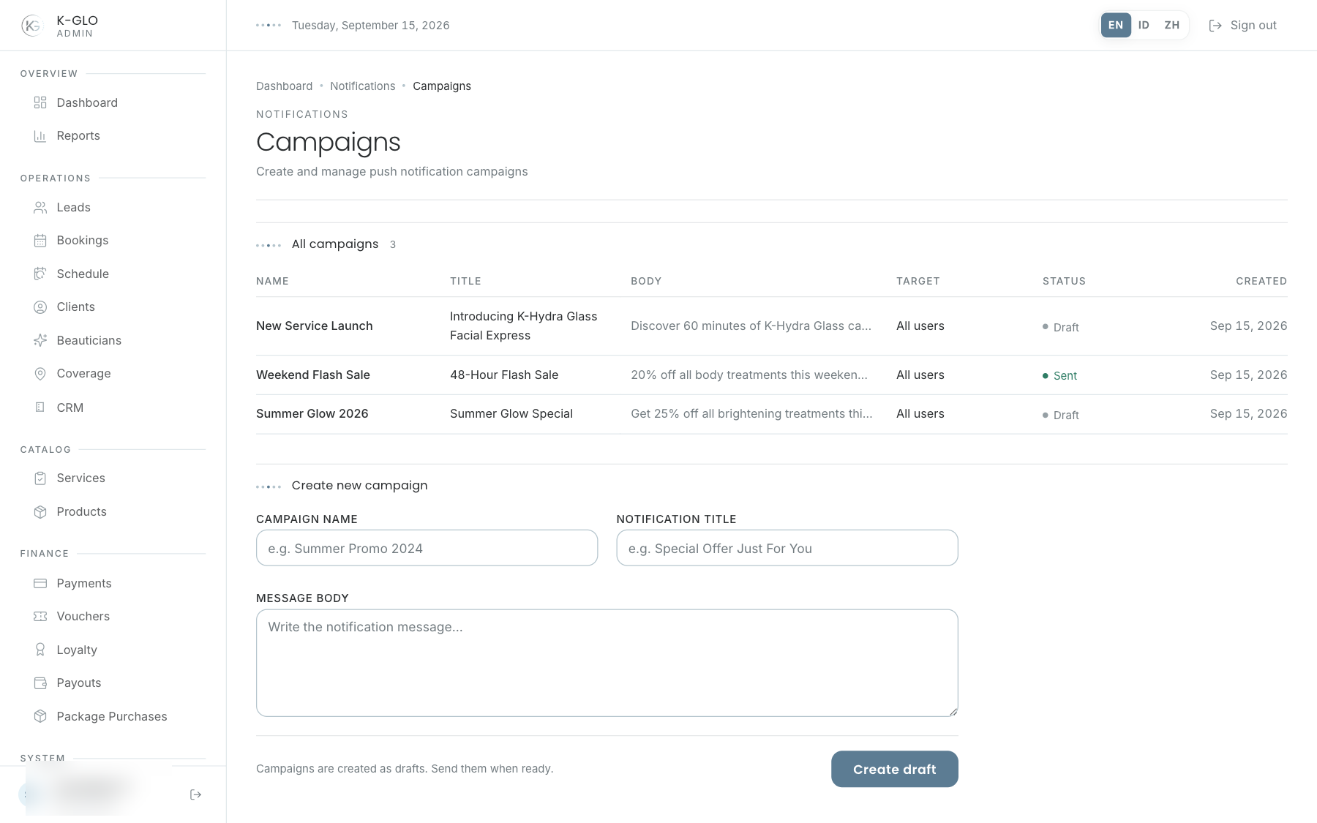Select the New Service Launch campaign name
The width and height of the screenshot is (1317, 823).
(315, 326)
